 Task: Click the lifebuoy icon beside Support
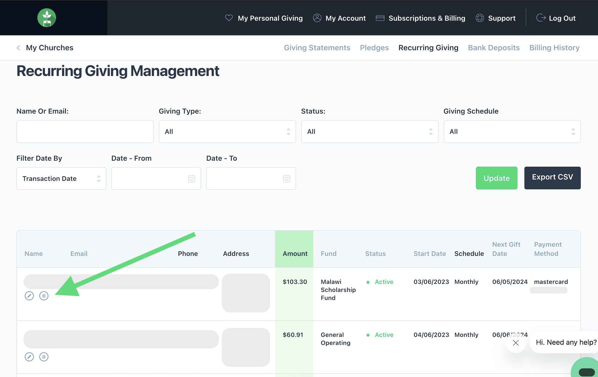(x=480, y=18)
